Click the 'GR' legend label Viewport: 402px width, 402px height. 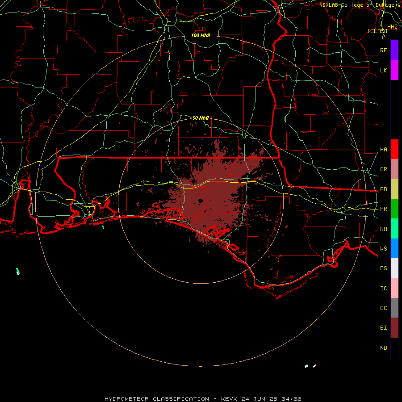point(384,169)
